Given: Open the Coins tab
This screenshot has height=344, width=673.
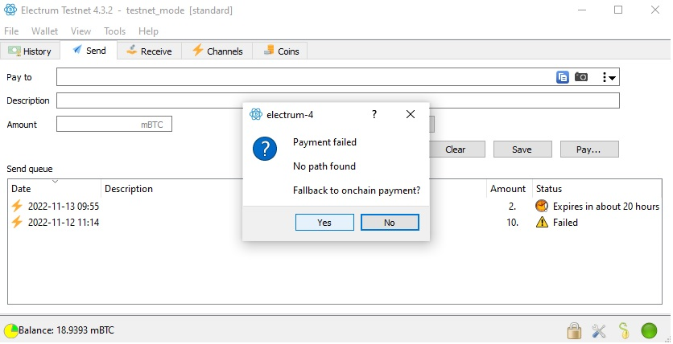Looking at the screenshot, I should point(280,51).
